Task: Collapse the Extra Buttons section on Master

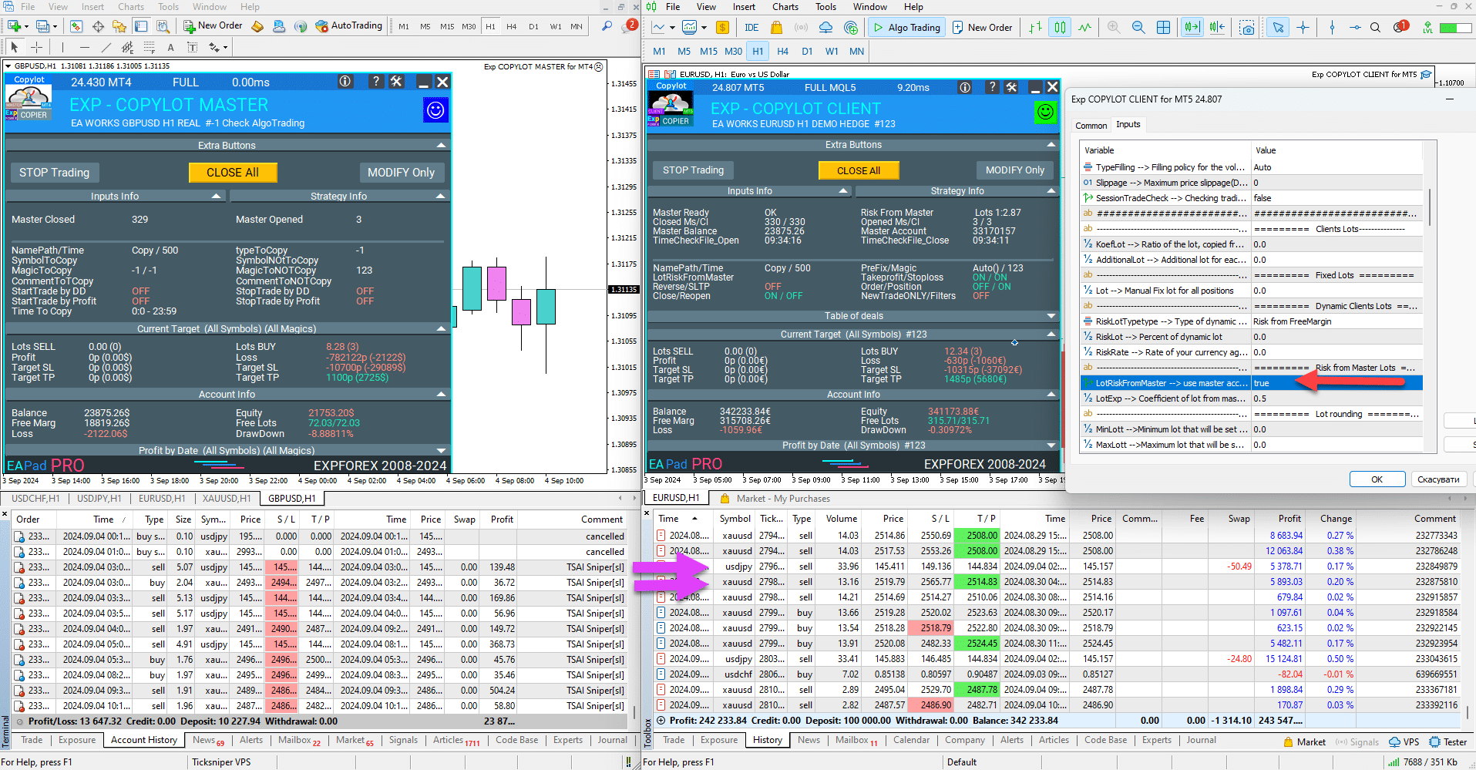Action: point(441,145)
